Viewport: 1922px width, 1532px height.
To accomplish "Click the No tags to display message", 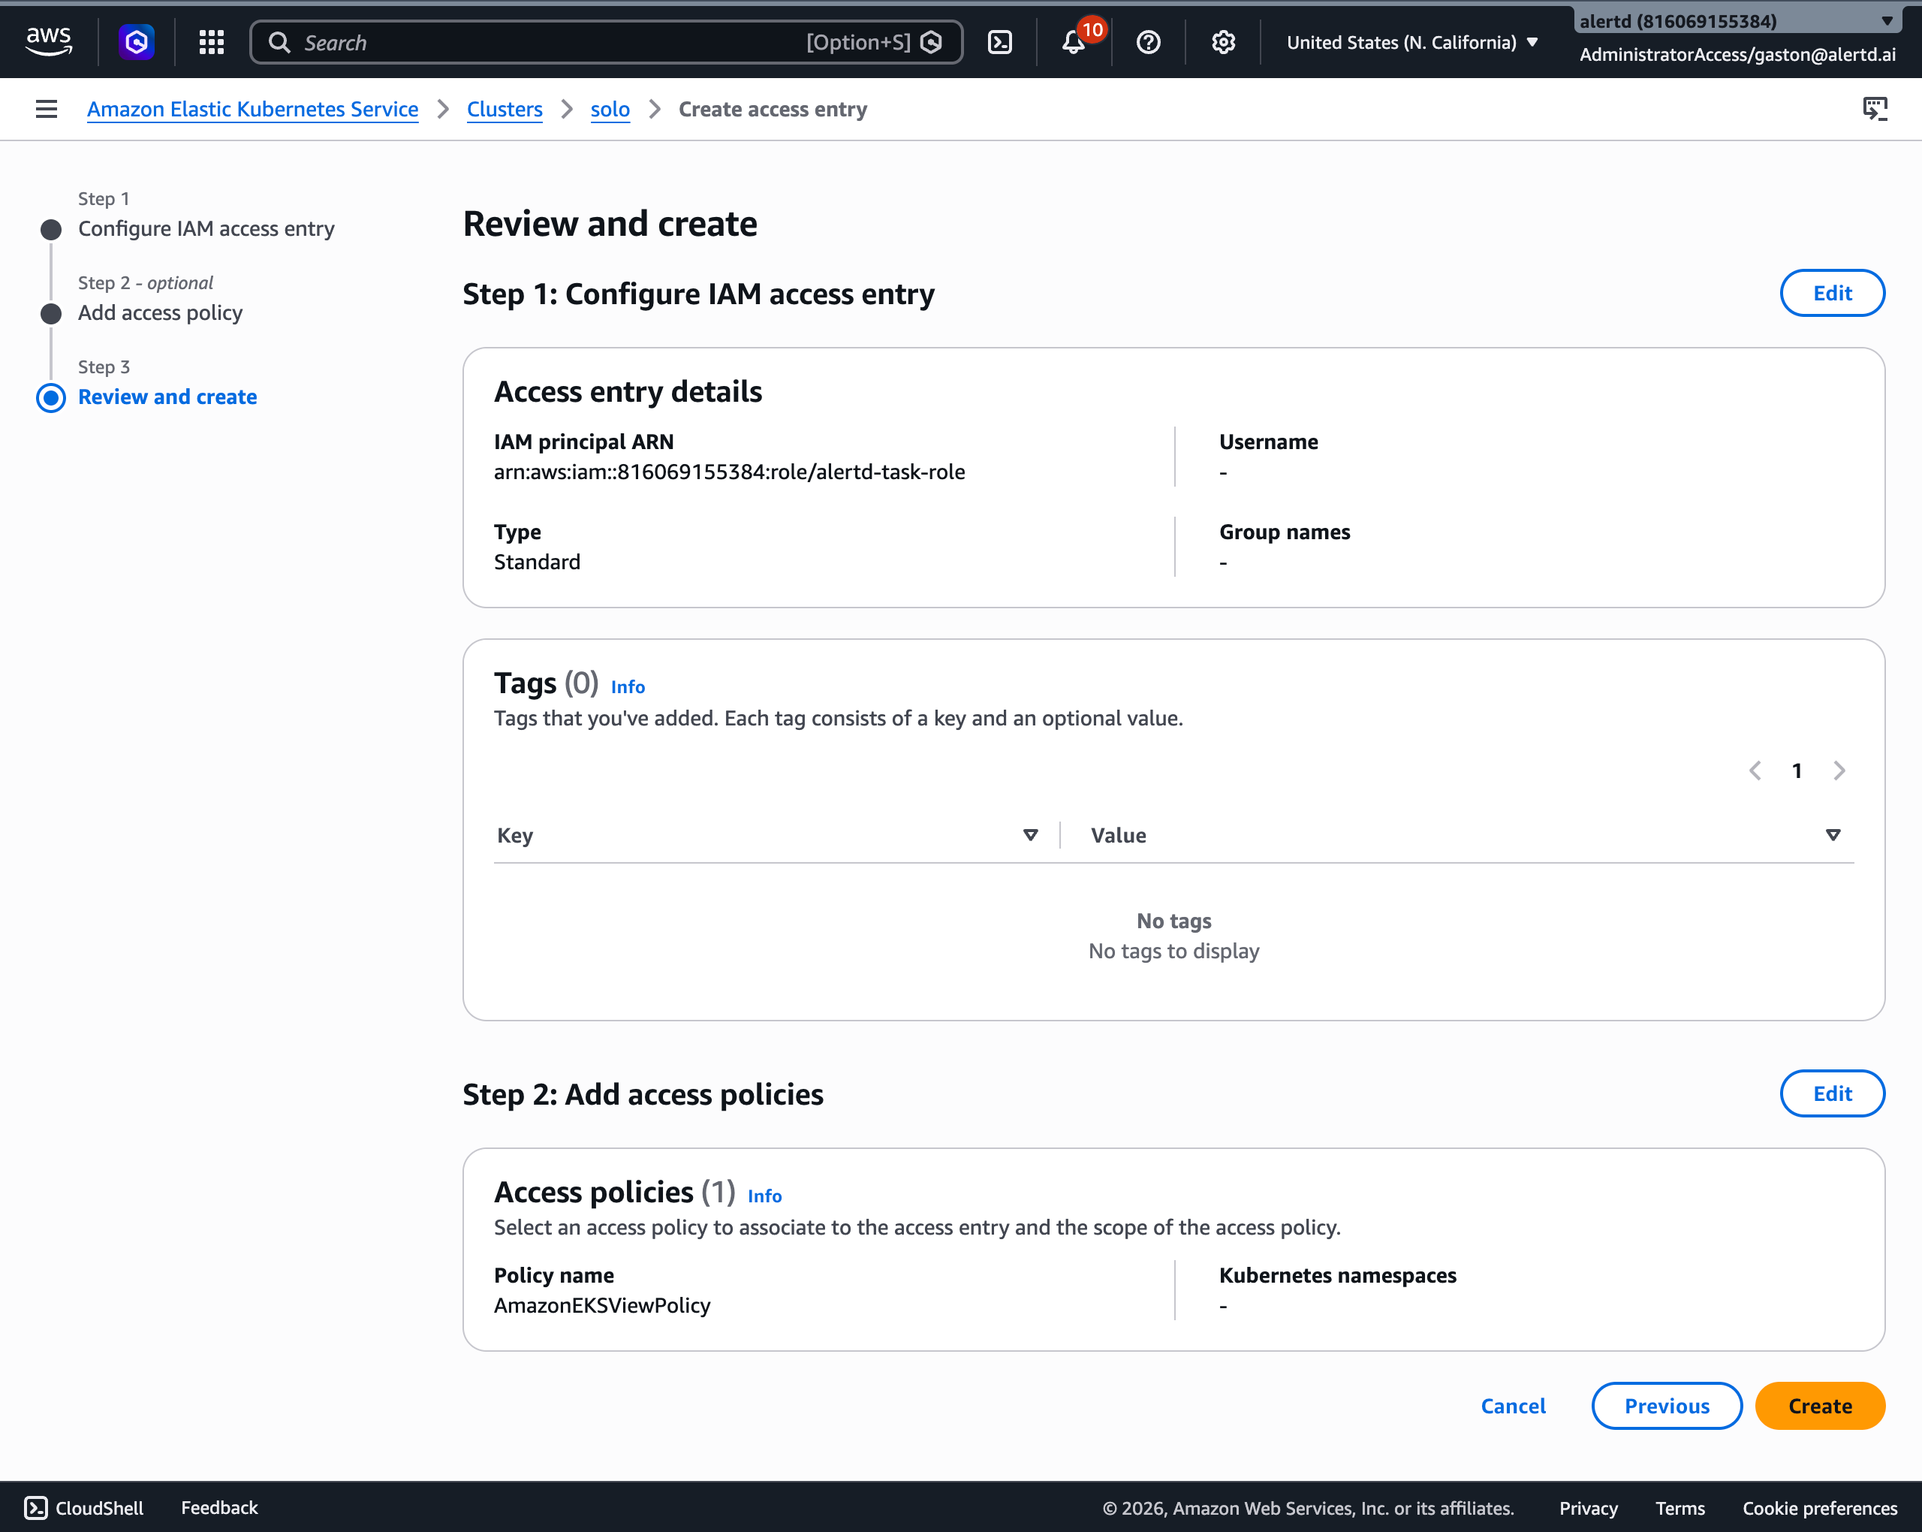I will pos(1173,951).
